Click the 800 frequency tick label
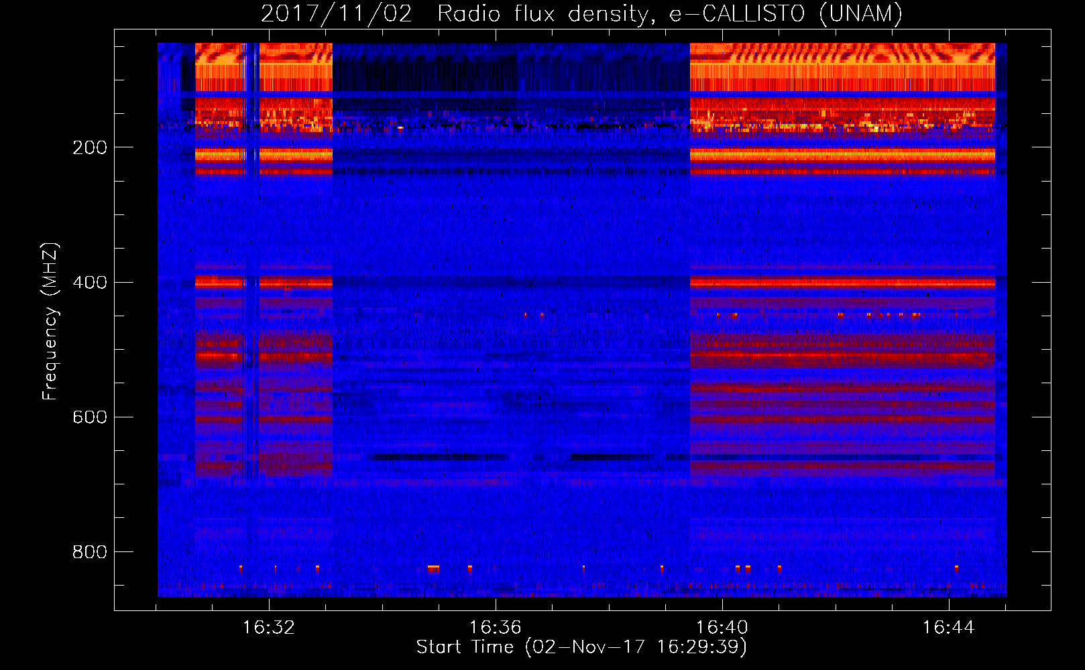The height and width of the screenshot is (670, 1085). [89, 552]
